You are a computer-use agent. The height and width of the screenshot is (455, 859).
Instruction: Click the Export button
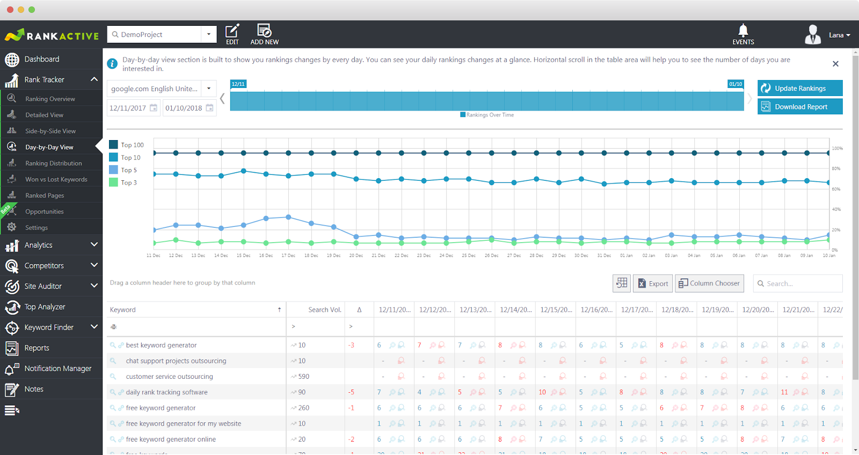653,283
